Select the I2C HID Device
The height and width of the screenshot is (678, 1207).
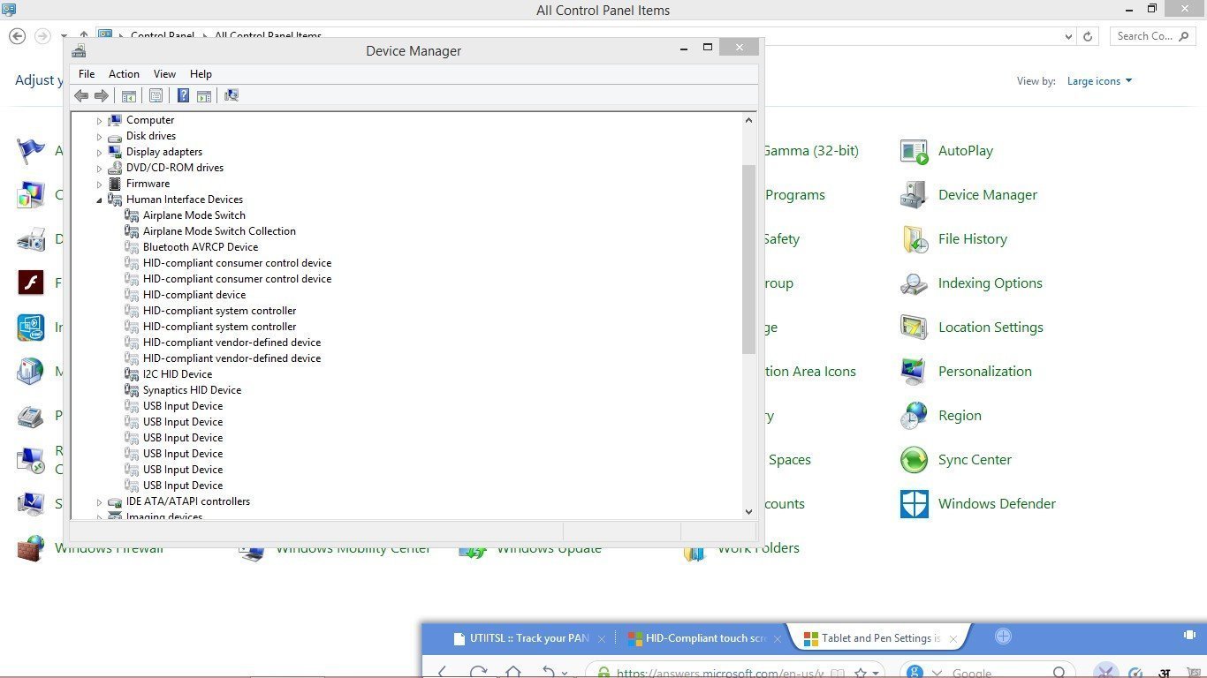178,374
